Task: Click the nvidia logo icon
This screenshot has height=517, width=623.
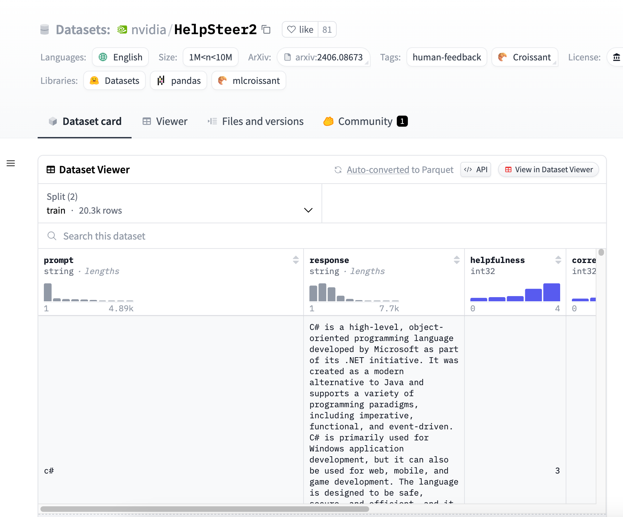Action: click(x=122, y=30)
